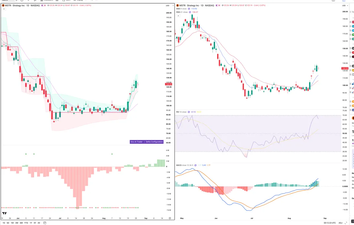This screenshot has height=225, width=354.
Task: Click the Delta Configuration label
Action: pos(154,142)
